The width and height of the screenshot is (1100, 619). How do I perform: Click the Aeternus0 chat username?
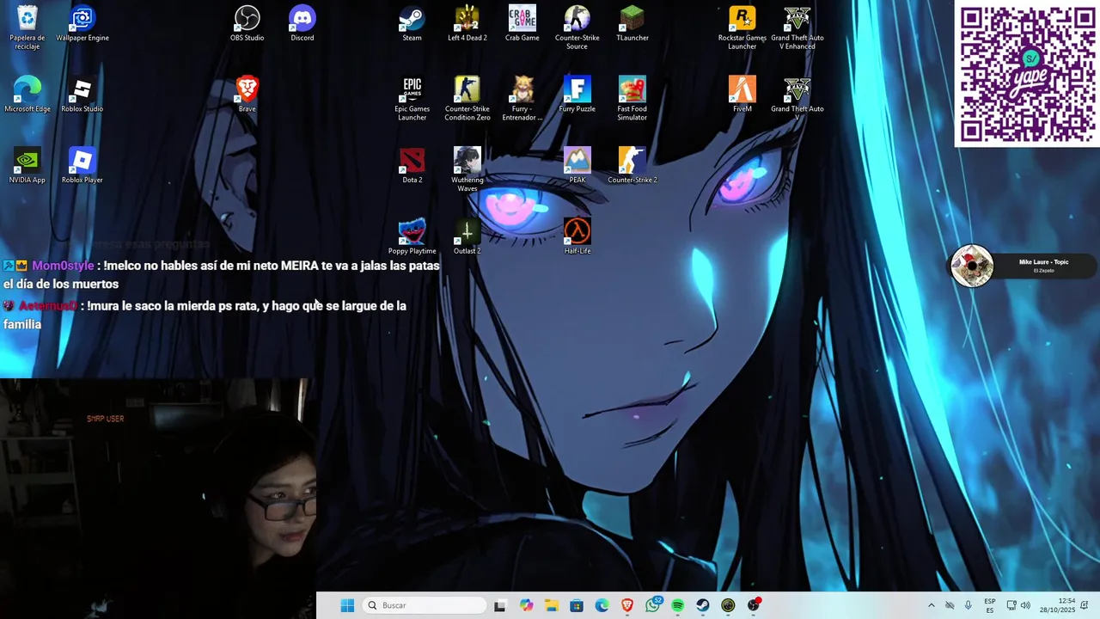48,305
